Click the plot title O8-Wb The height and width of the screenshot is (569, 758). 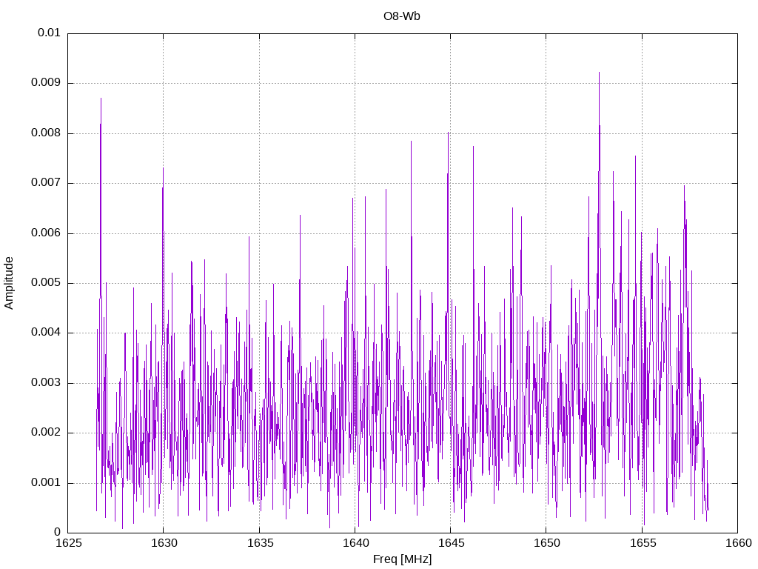click(x=402, y=16)
